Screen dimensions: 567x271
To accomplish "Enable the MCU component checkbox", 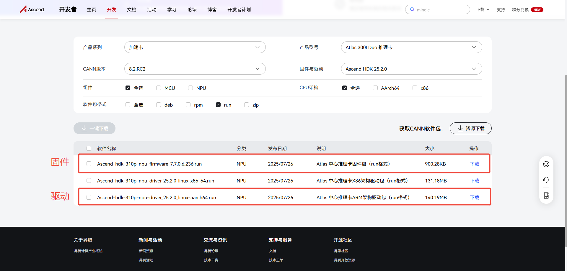I will [x=159, y=88].
